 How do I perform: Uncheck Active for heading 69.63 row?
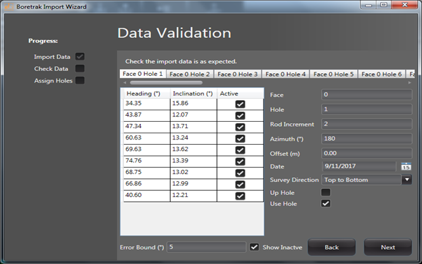(x=240, y=150)
